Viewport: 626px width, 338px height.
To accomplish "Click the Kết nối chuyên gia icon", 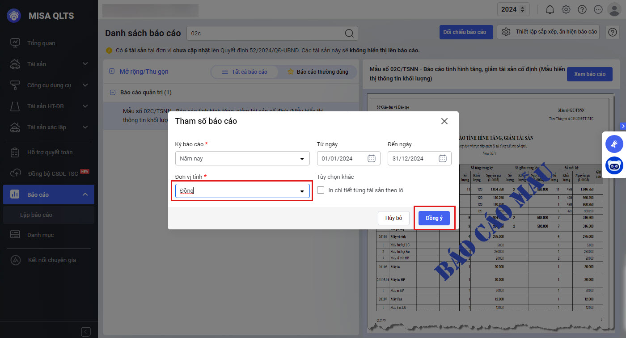I will point(15,260).
